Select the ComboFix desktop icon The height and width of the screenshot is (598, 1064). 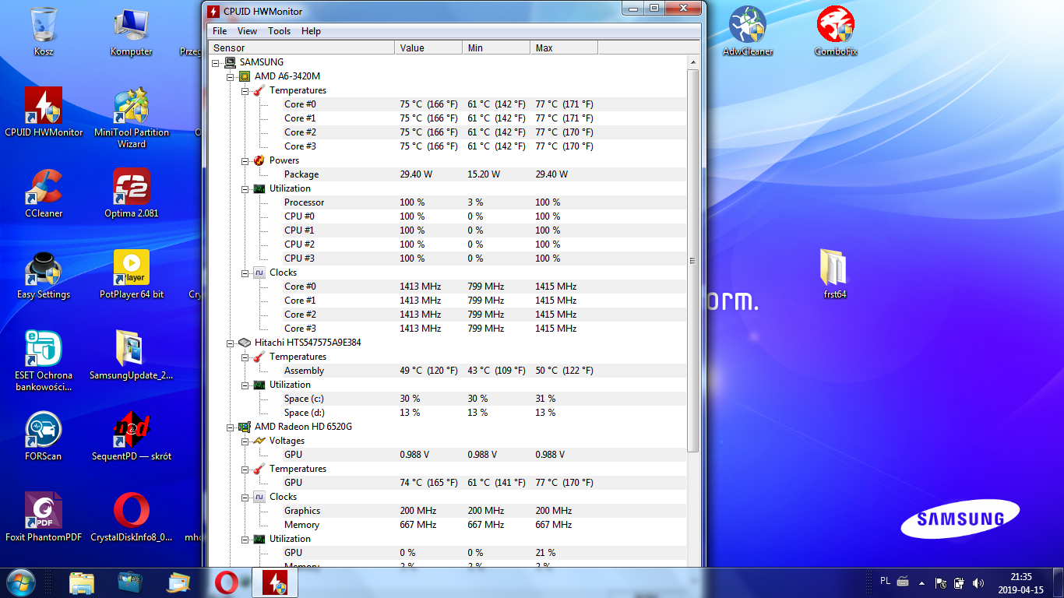tap(836, 31)
